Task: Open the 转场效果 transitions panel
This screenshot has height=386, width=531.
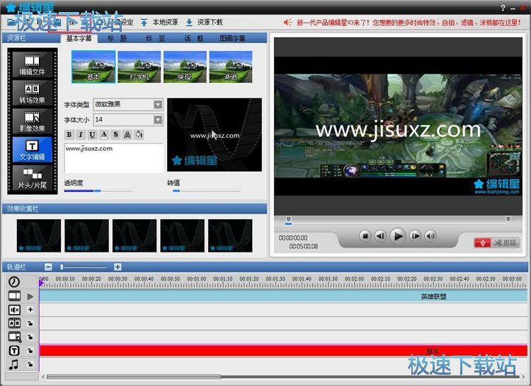Action: [32, 93]
